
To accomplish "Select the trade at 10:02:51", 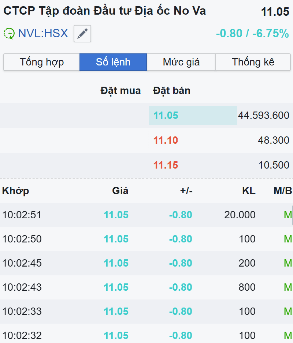I will [x=146, y=215].
